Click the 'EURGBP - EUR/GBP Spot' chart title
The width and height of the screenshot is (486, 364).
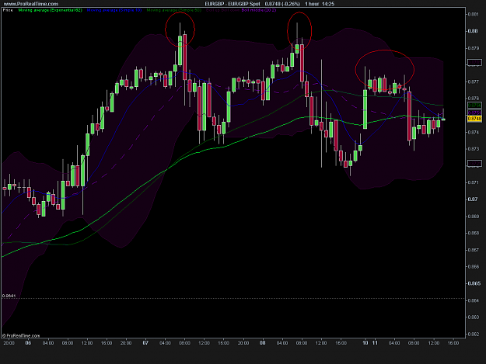click(233, 4)
